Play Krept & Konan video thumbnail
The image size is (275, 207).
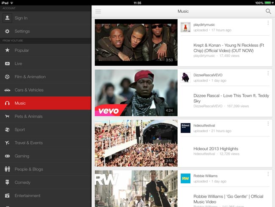tap(136, 42)
